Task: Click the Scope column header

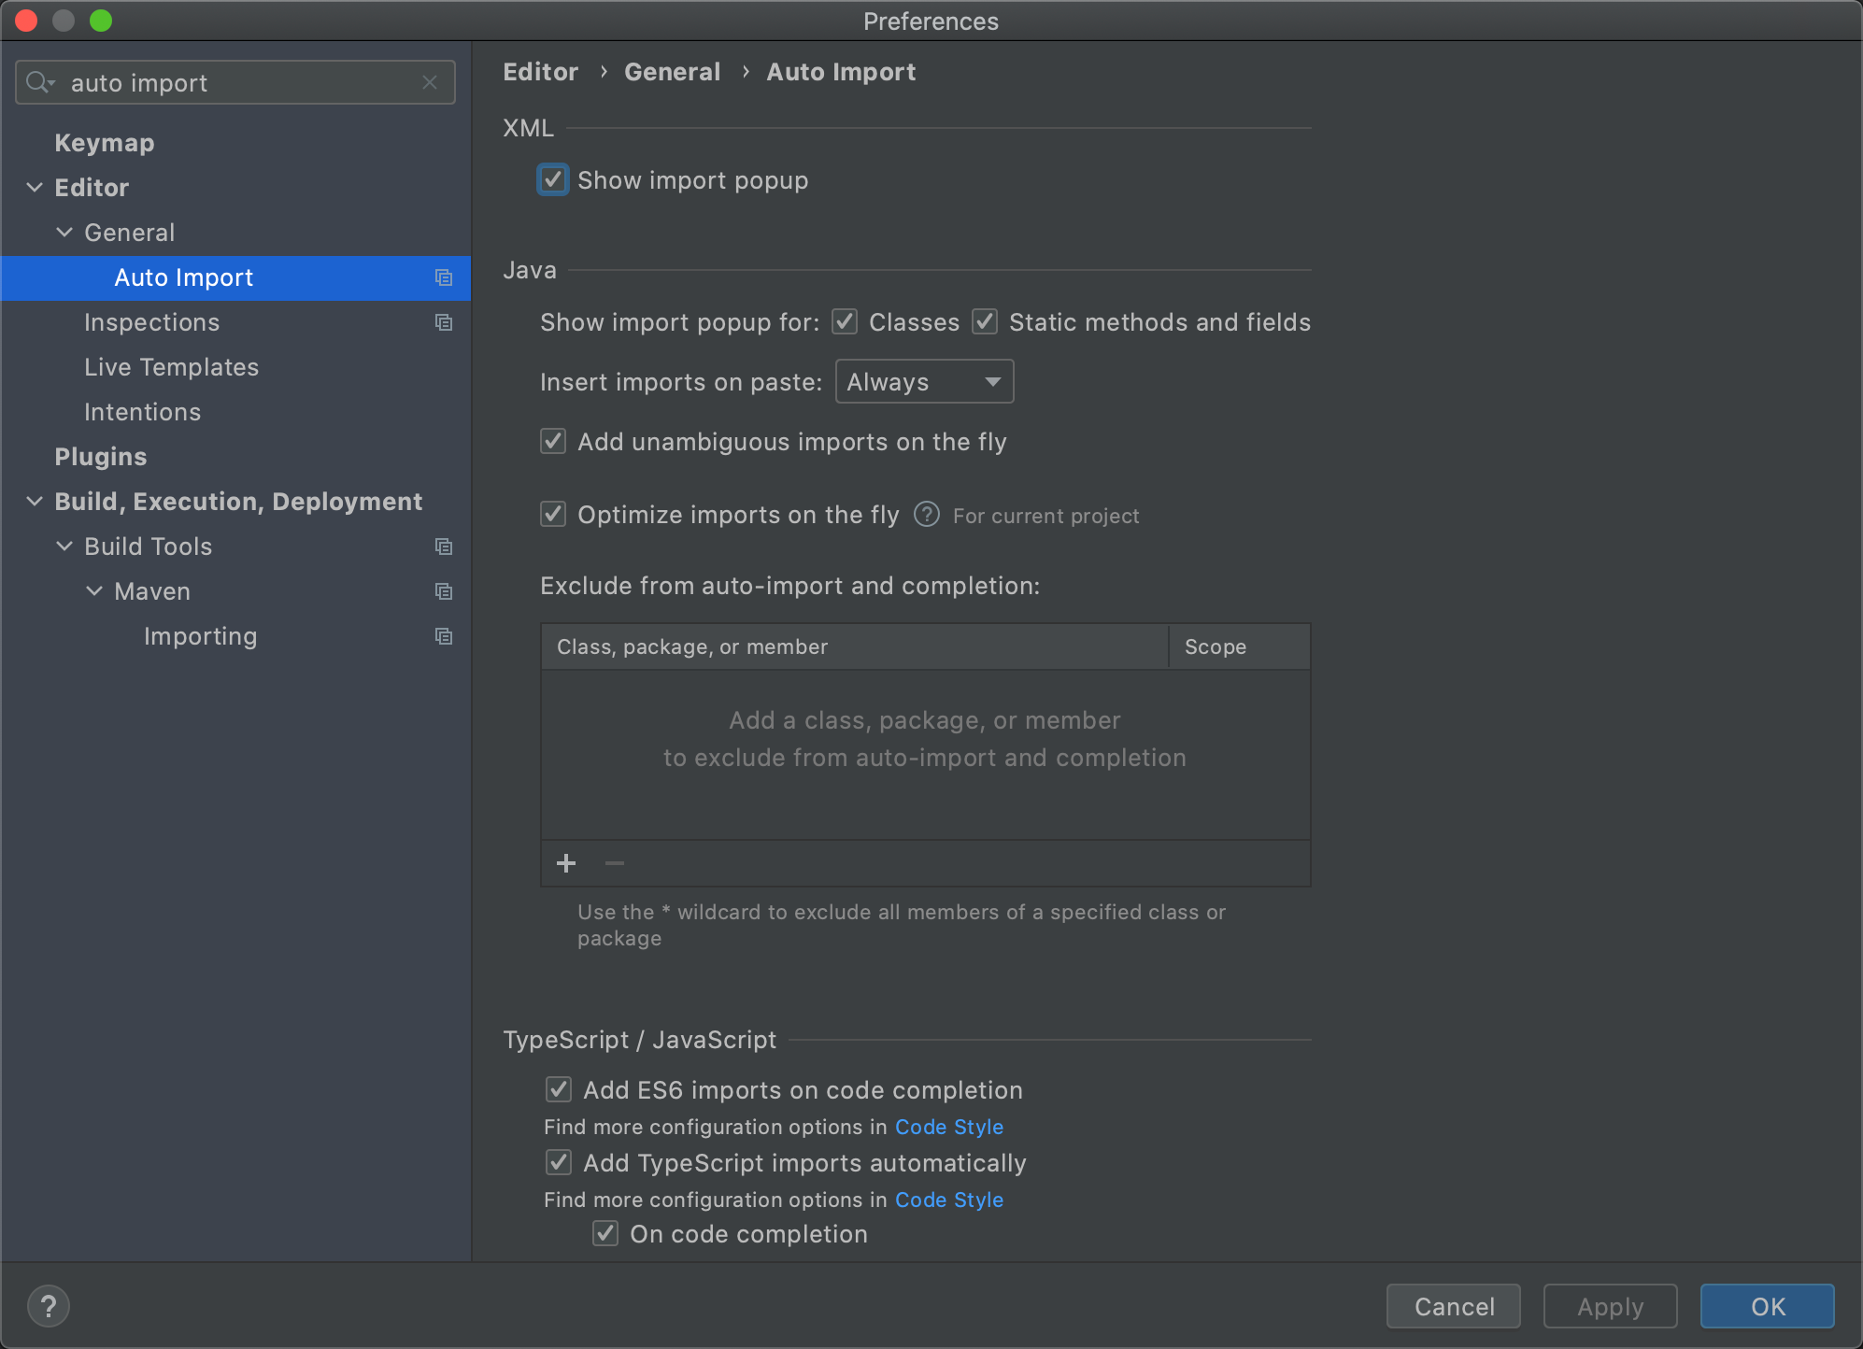Action: coord(1215,646)
